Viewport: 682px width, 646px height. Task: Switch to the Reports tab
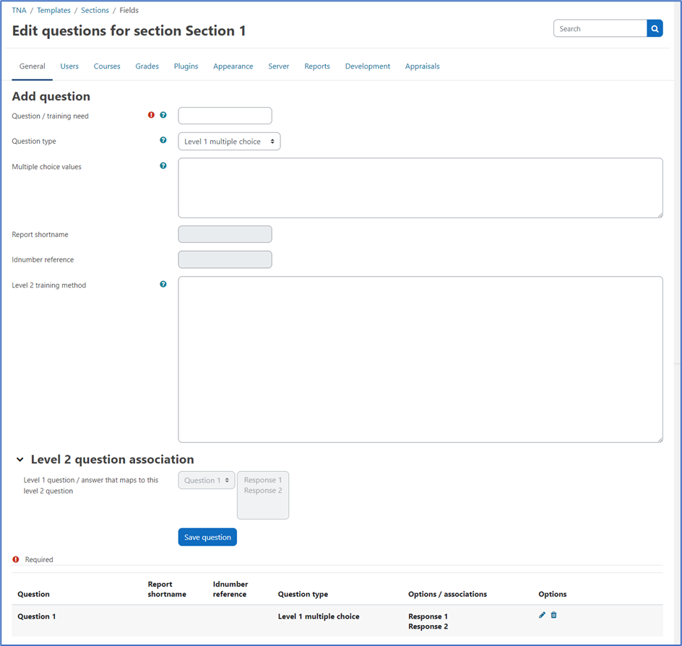317,66
